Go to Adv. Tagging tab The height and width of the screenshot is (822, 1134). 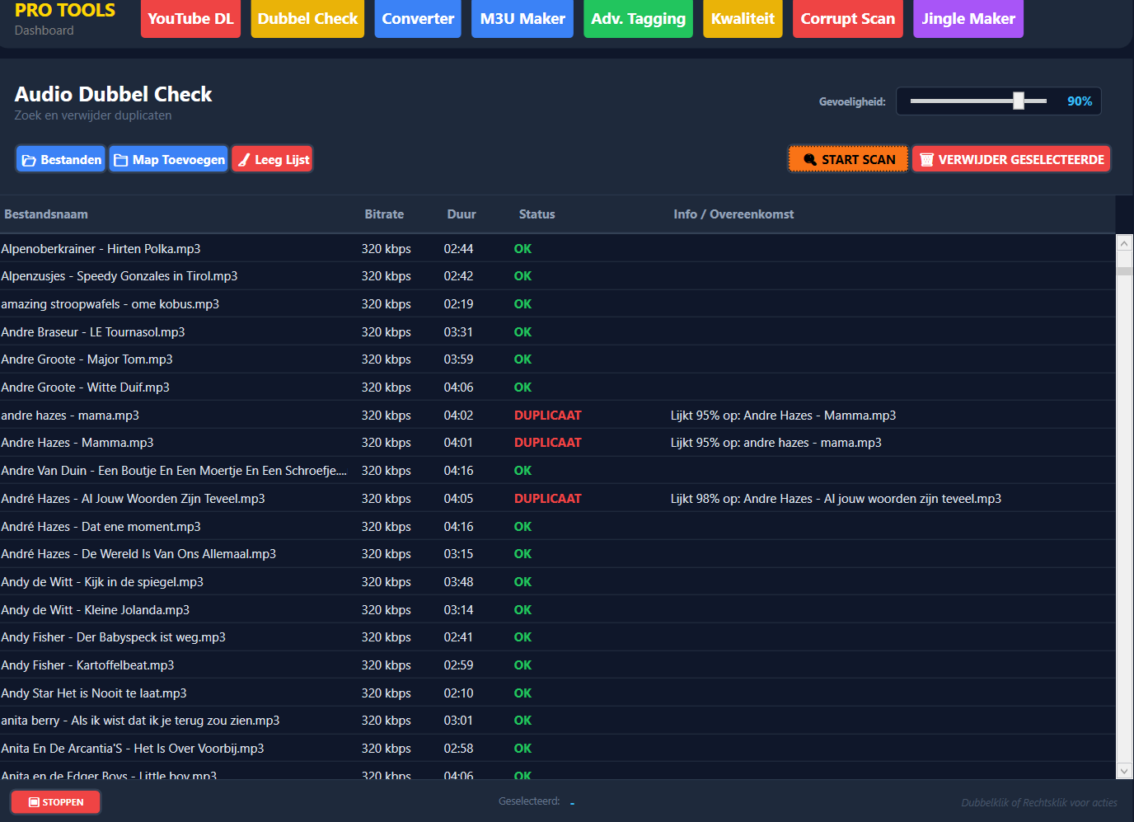pyautogui.click(x=638, y=18)
